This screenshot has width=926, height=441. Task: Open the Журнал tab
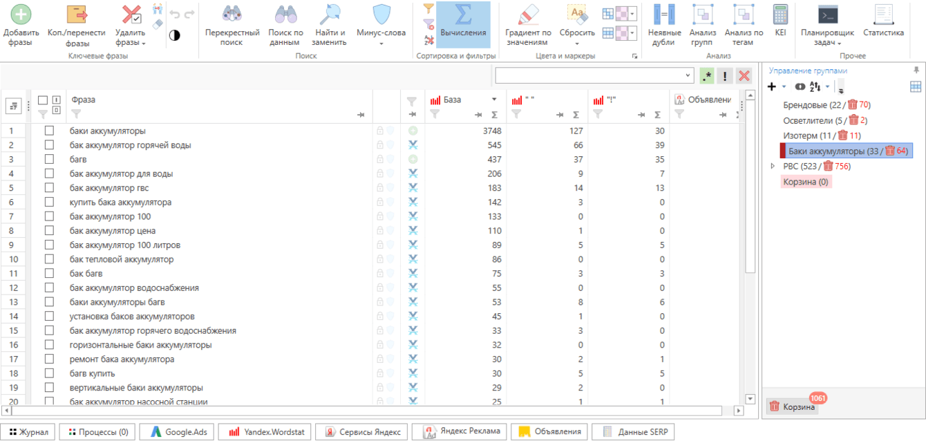click(x=28, y=432)
